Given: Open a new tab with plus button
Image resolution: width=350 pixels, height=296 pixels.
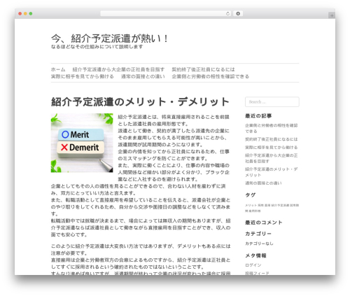Looking at the screenshot, I should (332, 15).
